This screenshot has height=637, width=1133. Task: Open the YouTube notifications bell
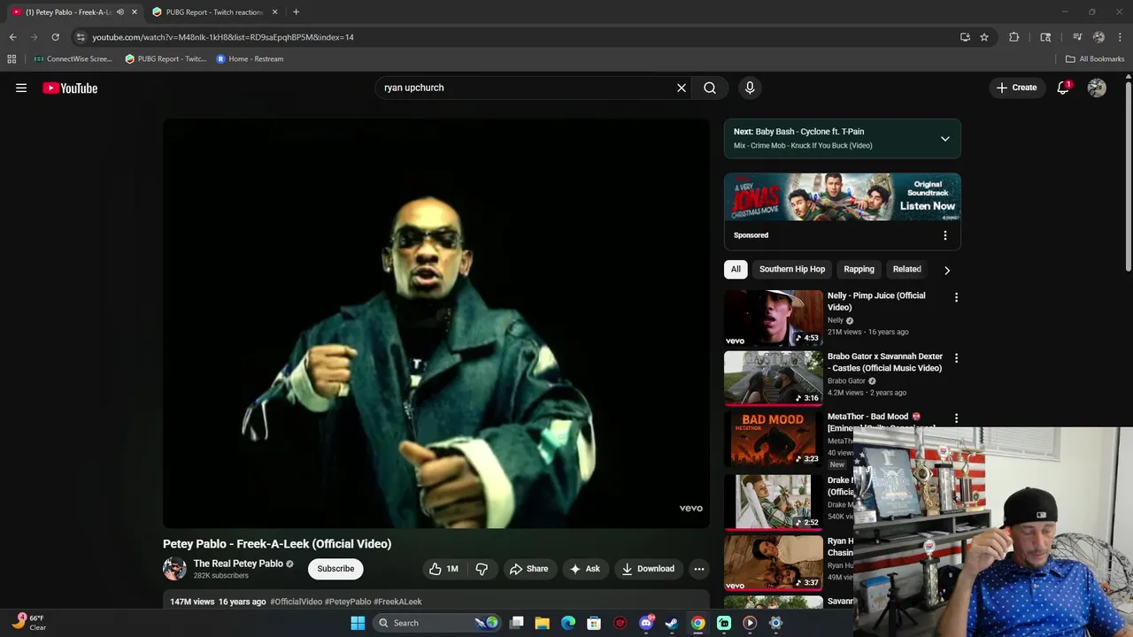[1063, 88]
